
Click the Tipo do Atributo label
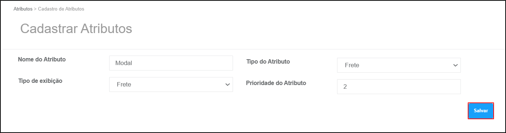coord(268,61)
